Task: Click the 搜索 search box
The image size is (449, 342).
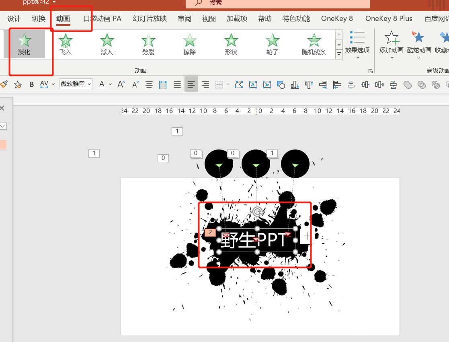Action: [x=277, y=3]
